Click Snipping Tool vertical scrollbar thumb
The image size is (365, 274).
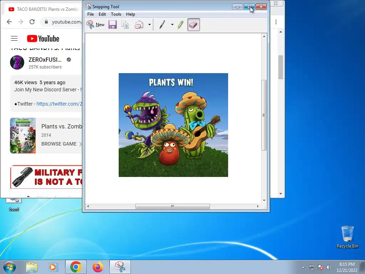pyautogui.click(x=264, y=115)
